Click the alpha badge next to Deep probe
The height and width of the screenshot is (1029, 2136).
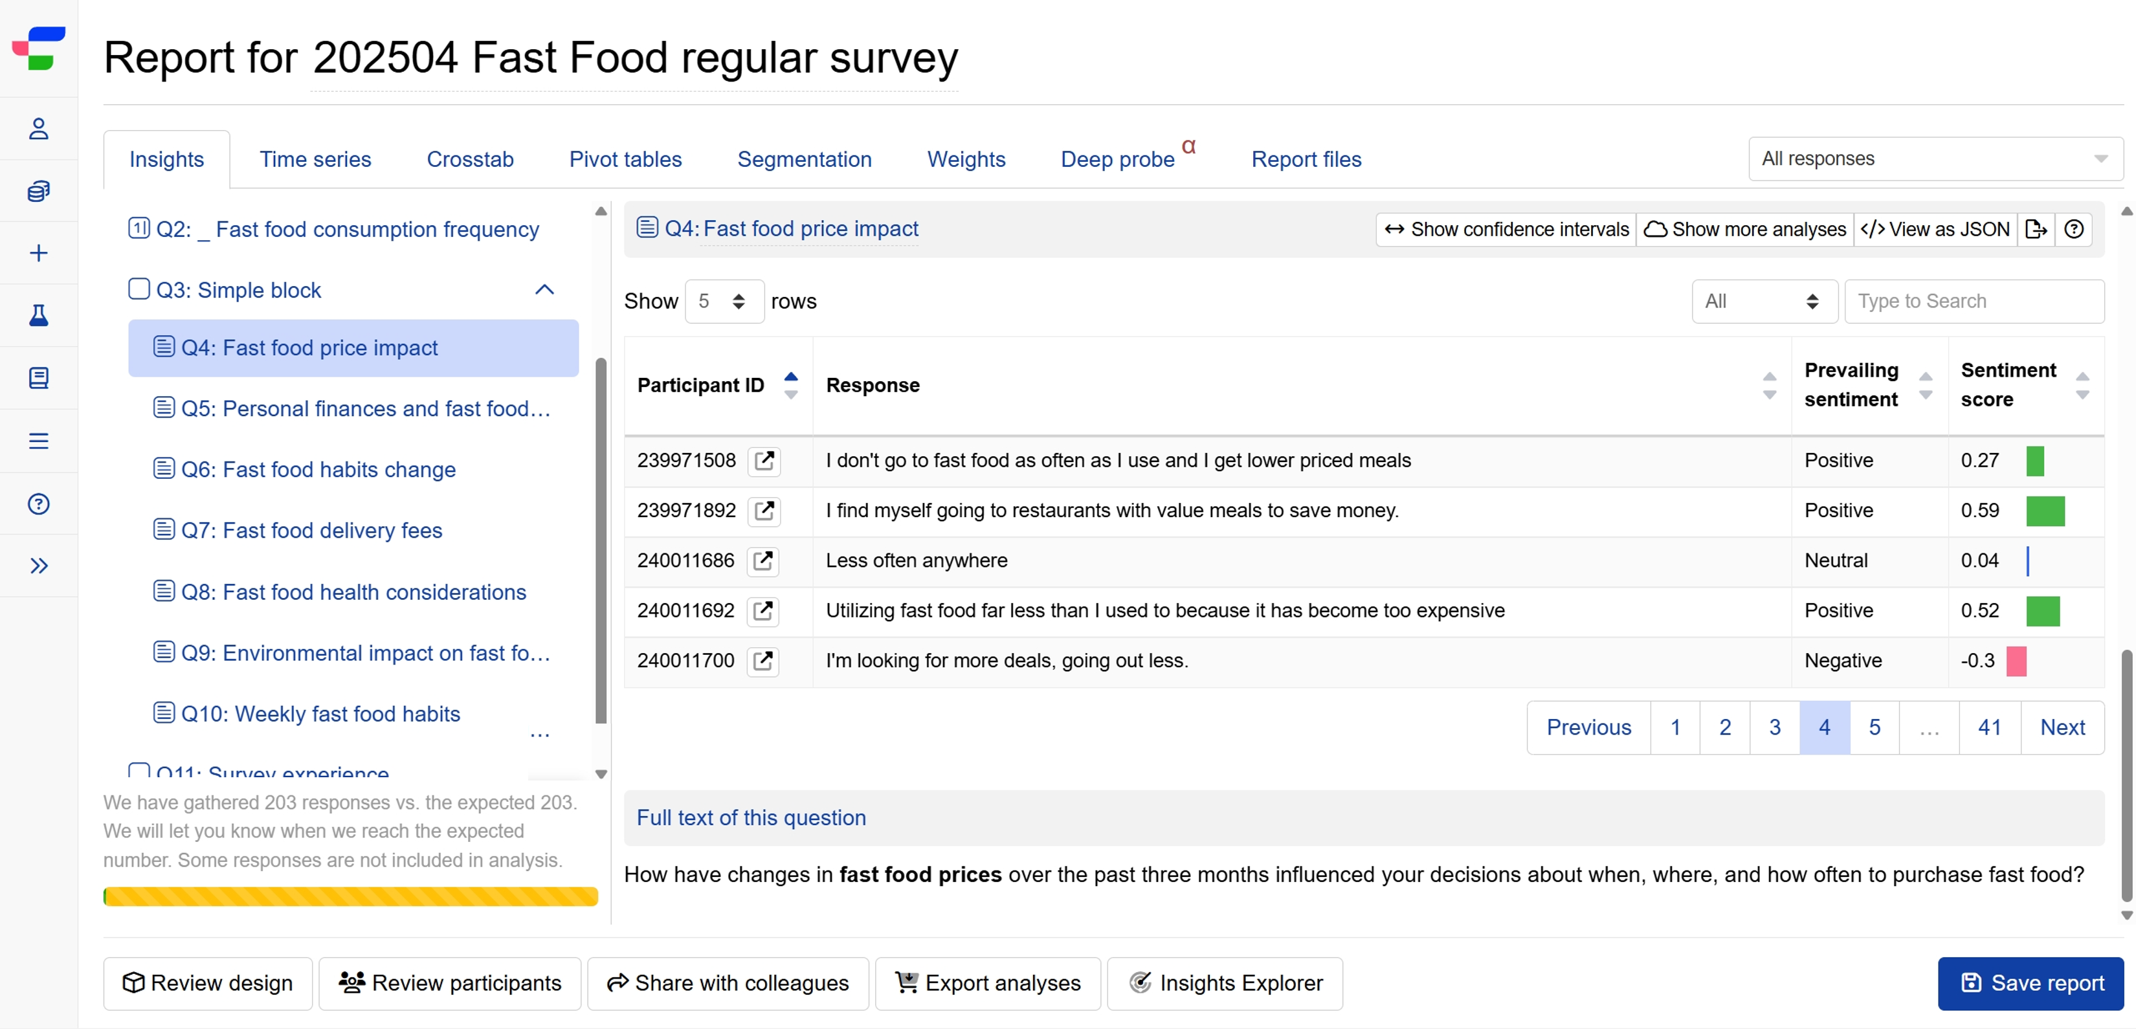coord(1188,146)
